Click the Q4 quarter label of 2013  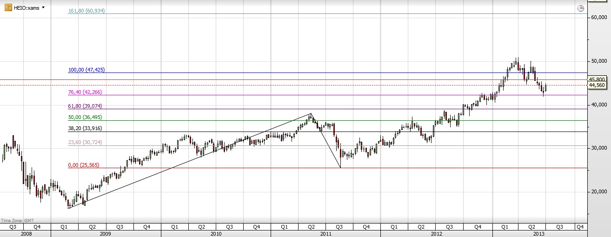[580, 227]
